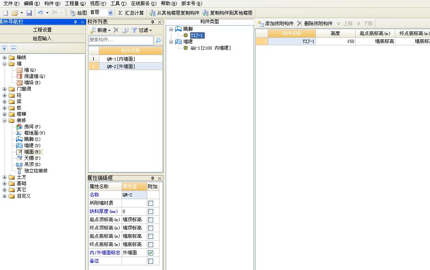
Task: Toggle 终点底标高 附加 checkbox
Action: pyautogui.click(x=150, y=244)
